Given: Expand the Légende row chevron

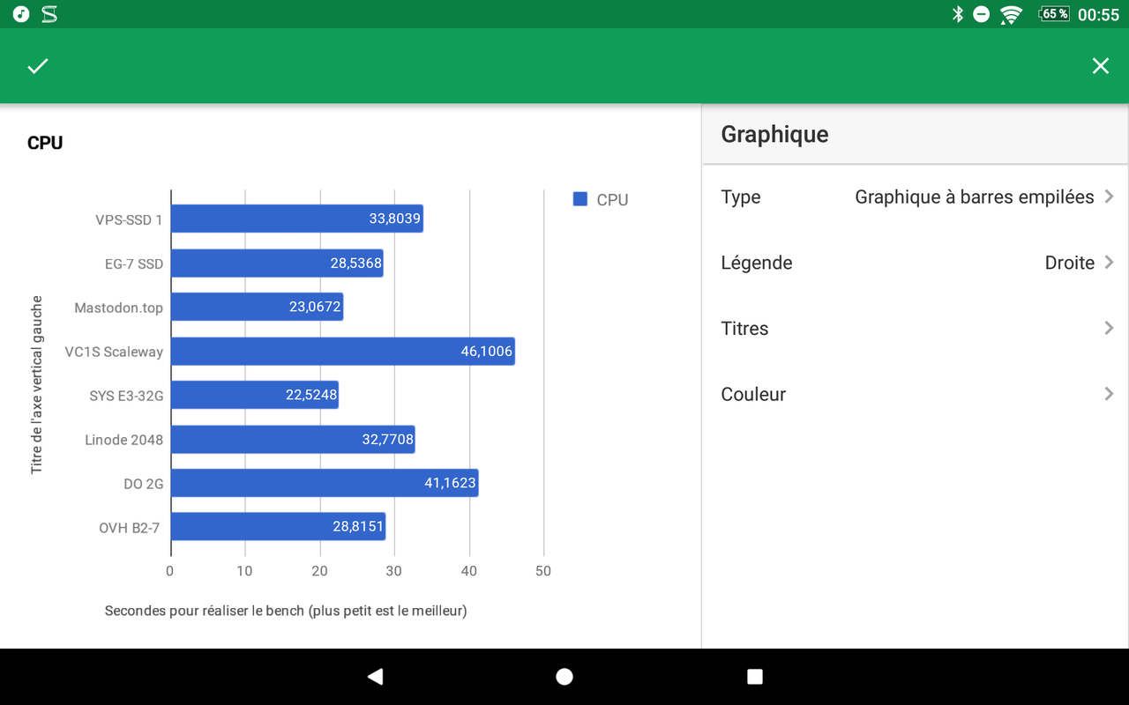Looking at the screenshot, I should 1109,263.
